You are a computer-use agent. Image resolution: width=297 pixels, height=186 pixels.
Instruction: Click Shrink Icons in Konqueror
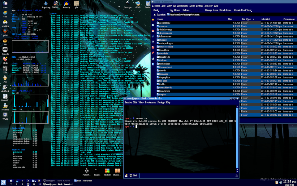[x=225, y=10]
